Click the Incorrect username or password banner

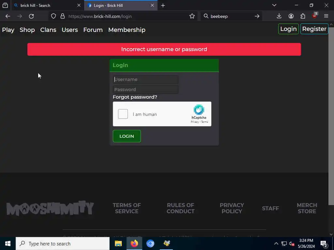click(164, 49)
